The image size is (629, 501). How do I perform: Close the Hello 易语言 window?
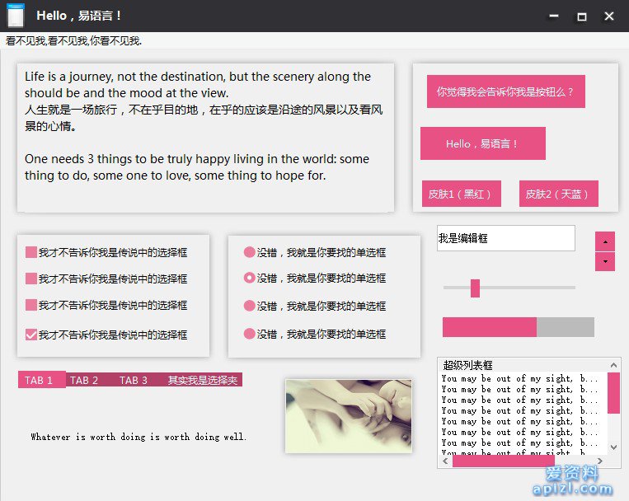point(609,16)
